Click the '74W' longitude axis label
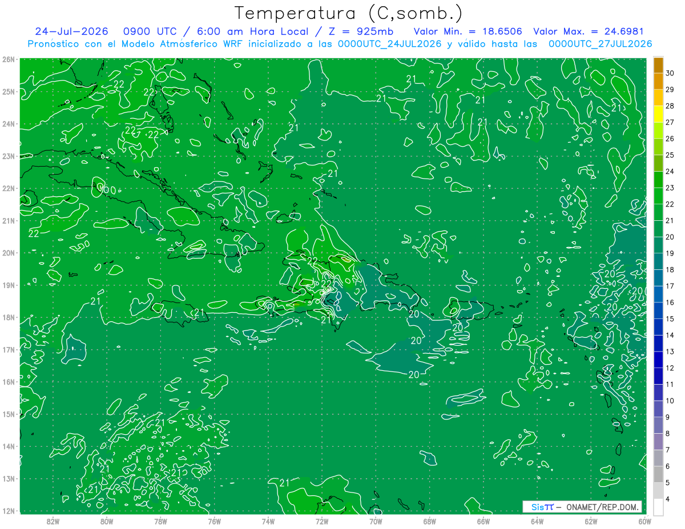This screenshot has height=529, width=685. [x=268, y=520]
